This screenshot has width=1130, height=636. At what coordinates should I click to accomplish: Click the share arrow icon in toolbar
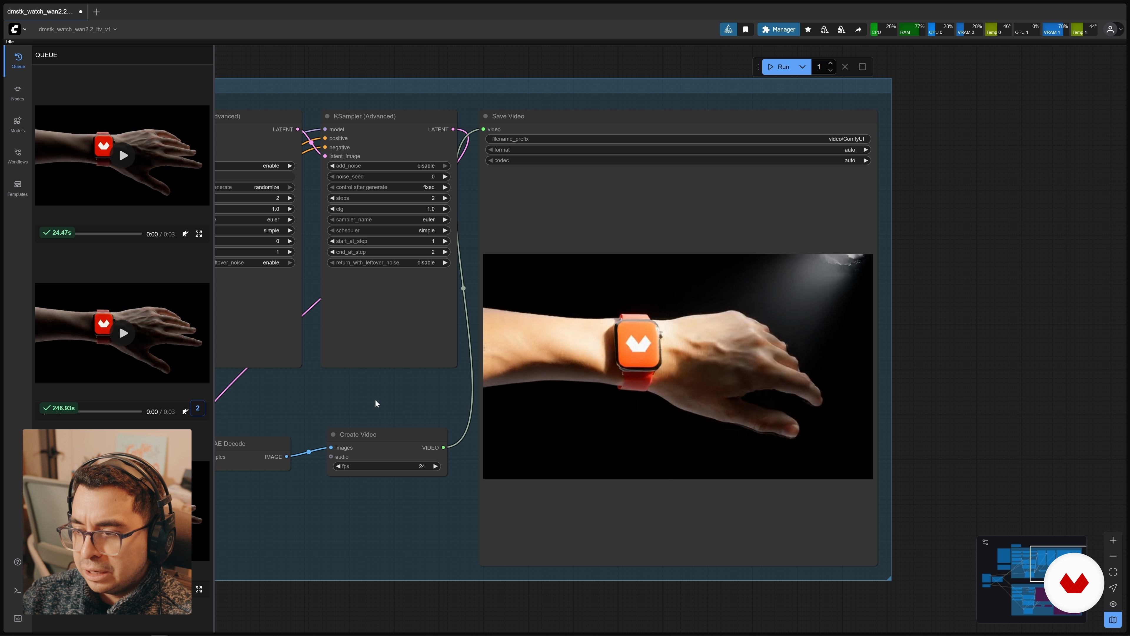pos(858,29)
